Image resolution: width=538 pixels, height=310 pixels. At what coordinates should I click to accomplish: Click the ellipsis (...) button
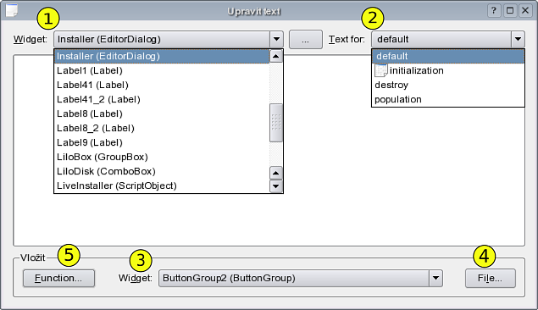(x=305, y=40)
